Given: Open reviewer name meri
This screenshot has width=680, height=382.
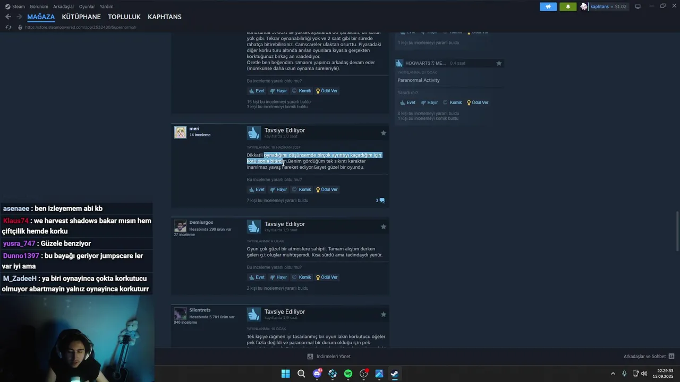Looking at the screenshot, I should pyautogui.click(x=194, y=128).
